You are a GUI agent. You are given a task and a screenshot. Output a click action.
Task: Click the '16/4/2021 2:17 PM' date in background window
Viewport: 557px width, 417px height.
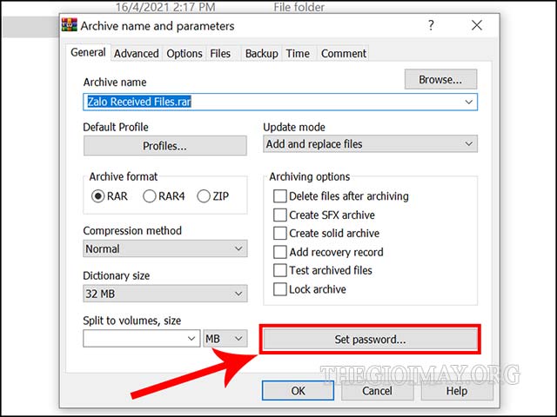point(165,7)
